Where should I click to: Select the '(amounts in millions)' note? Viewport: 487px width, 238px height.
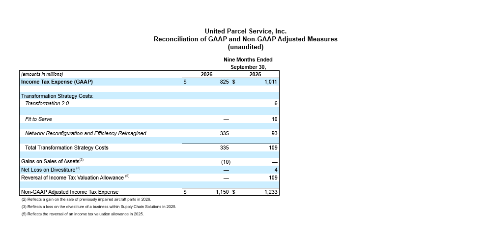click(42, 75)
